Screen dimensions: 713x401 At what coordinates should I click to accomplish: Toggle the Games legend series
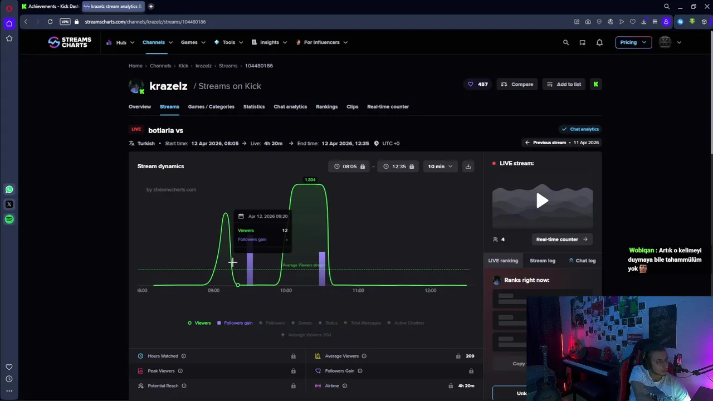click(302, 323)
